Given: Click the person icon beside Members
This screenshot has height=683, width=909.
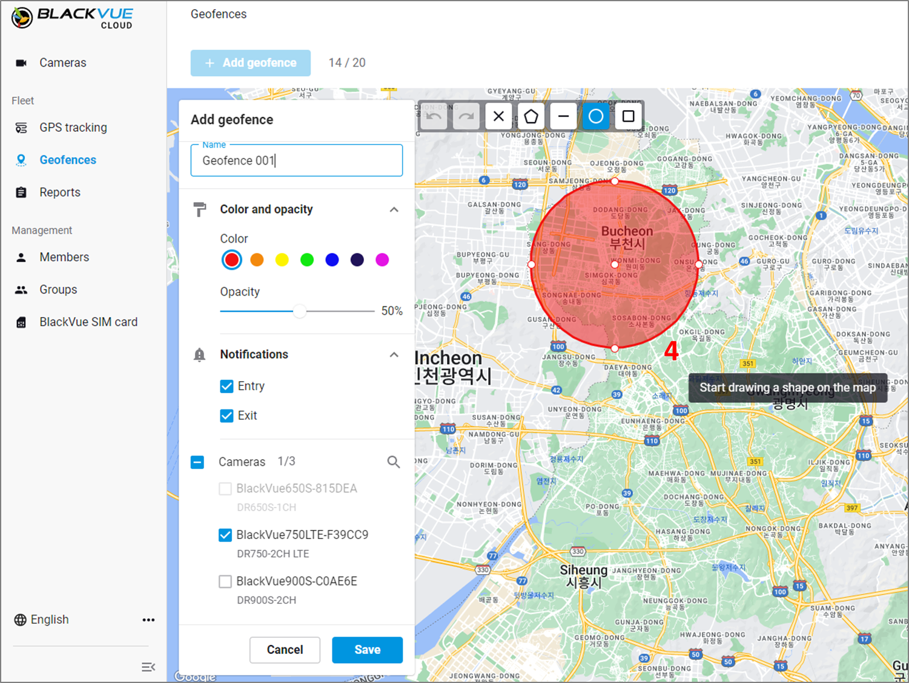Looking at the screenshot, I should (21, 257).
